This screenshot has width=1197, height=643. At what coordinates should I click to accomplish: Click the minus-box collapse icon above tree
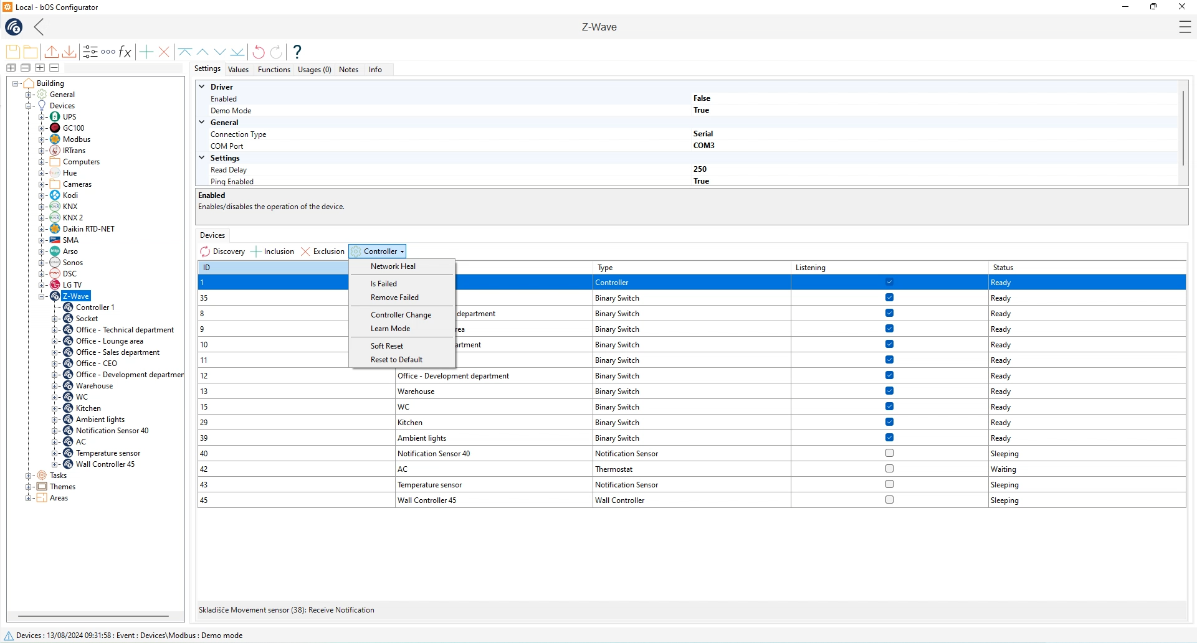tap(54, 68)
